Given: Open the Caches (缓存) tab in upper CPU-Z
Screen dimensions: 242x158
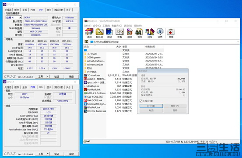Looking at the screenshot, I should pyautogui.click(x=17, y=10).
